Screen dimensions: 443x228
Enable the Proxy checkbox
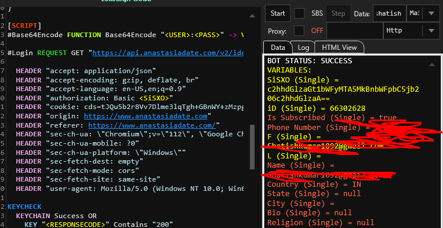point(299,31)
